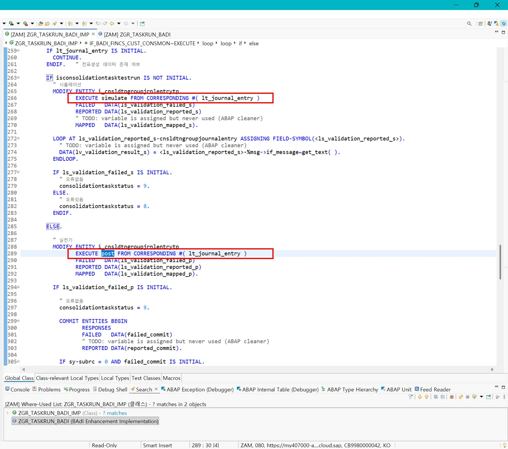The image size is (508, 449).
Task: Select ZGR_TASKRUN_BADI BAdI Enhancement Implementation result
Action: (x=88, y=421)
